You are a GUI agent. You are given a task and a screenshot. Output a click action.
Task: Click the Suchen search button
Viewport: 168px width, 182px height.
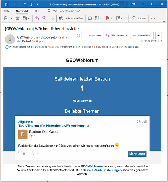coord(139,18)
